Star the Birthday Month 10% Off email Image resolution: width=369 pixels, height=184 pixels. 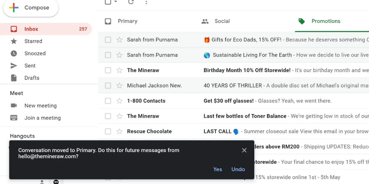[x=119, y=70]
